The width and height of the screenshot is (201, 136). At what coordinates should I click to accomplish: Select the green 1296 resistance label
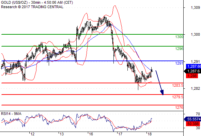tap(179, 49)
